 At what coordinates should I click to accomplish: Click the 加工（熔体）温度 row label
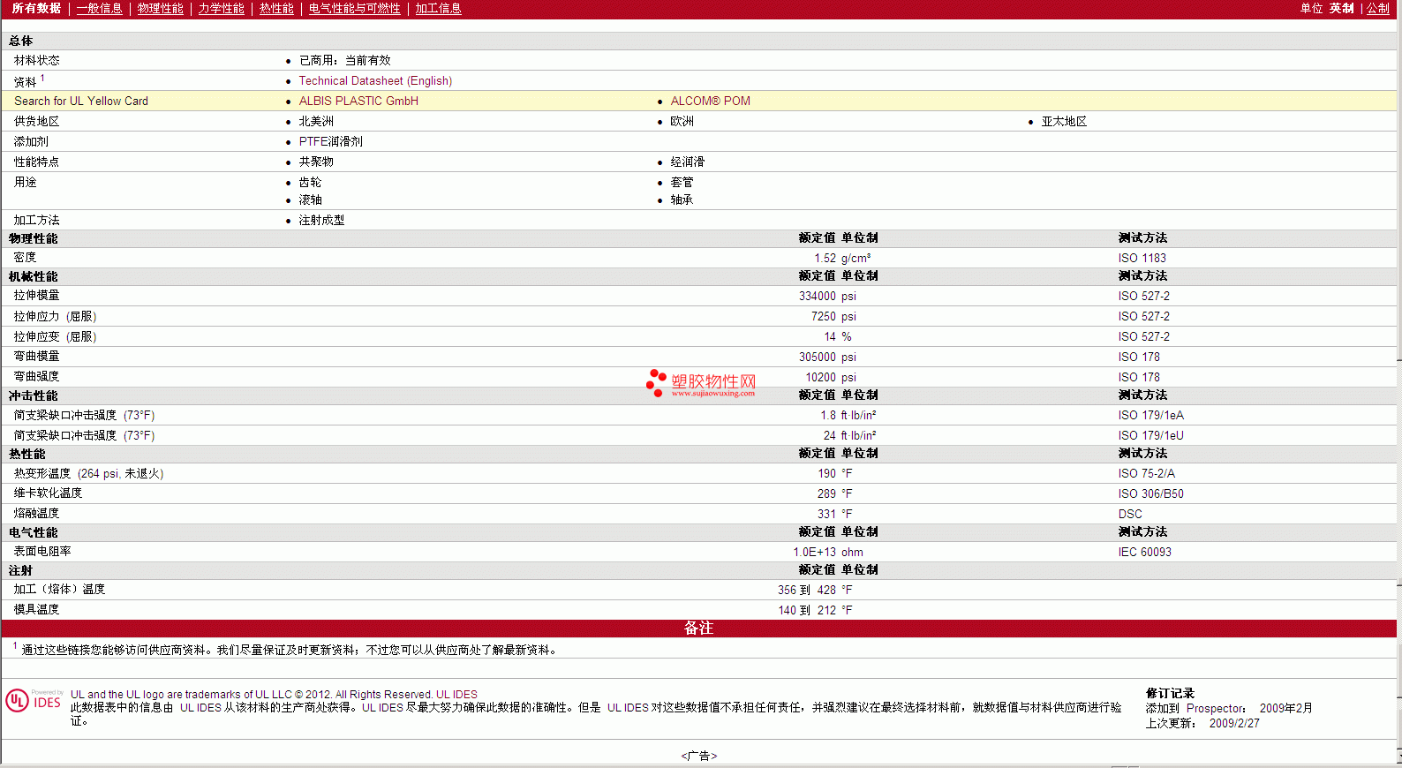[59, 589]
